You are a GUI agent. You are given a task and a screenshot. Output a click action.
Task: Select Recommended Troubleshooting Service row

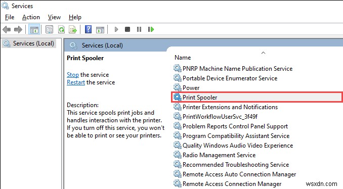click(x=231, y=165)
